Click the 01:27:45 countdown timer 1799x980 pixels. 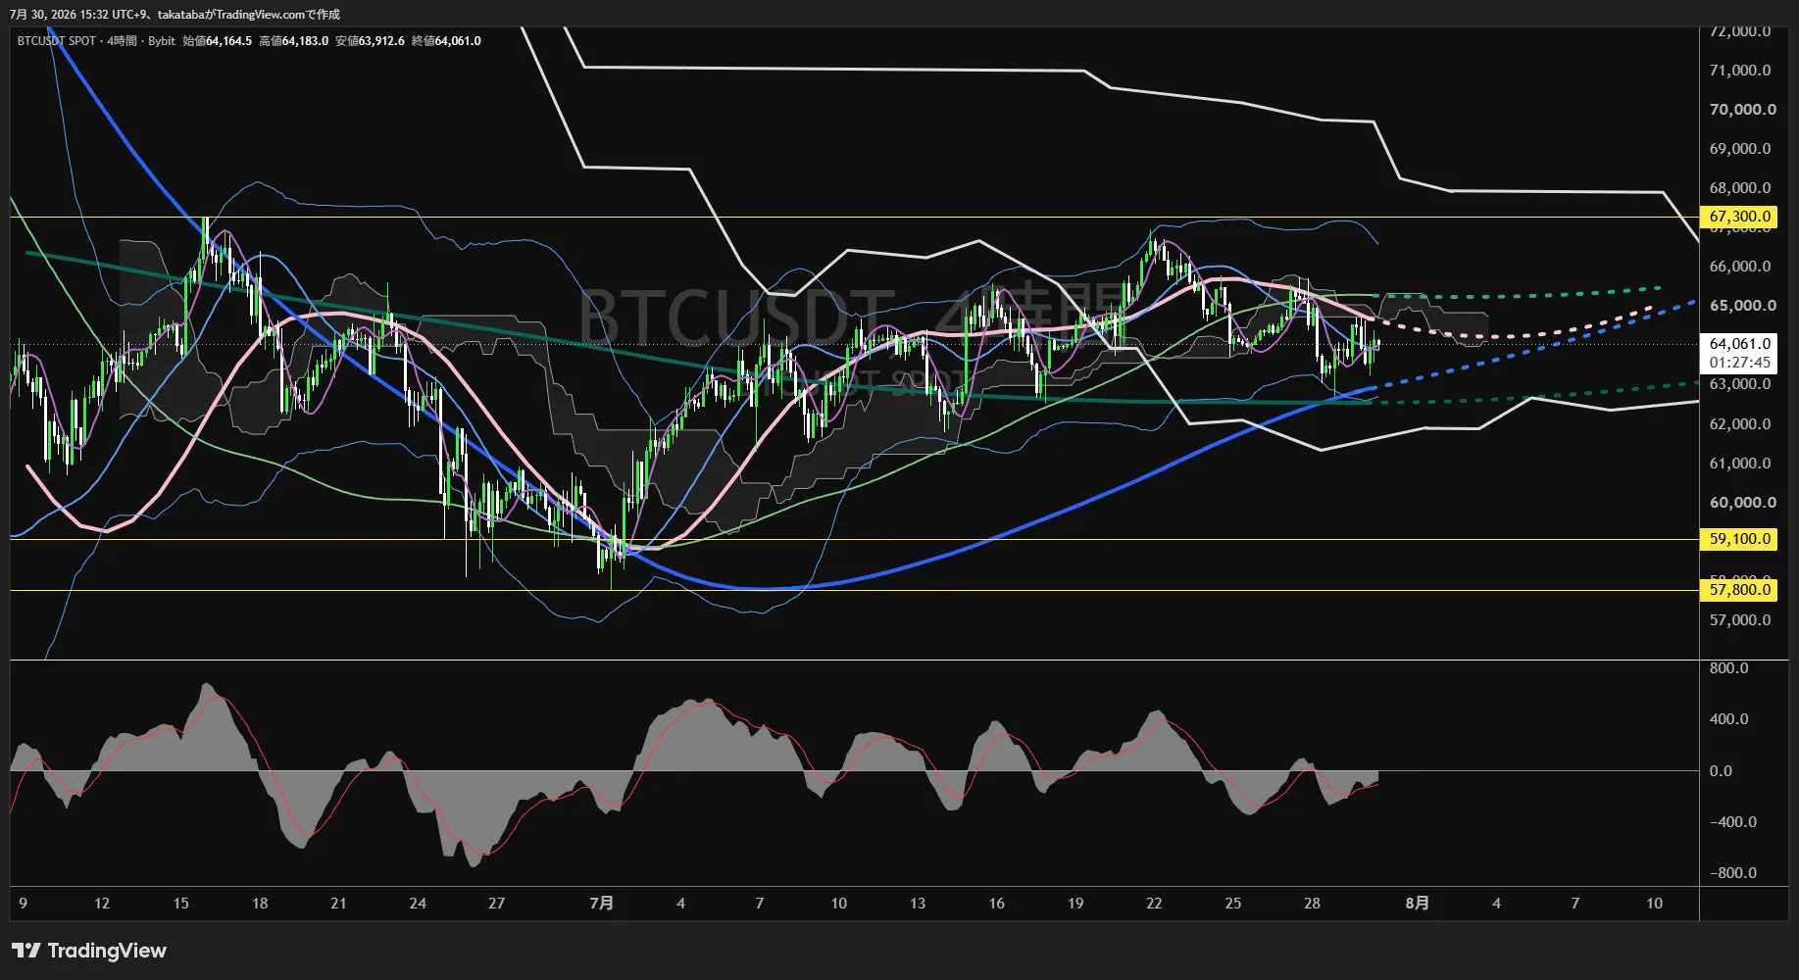click(1739, 363)
